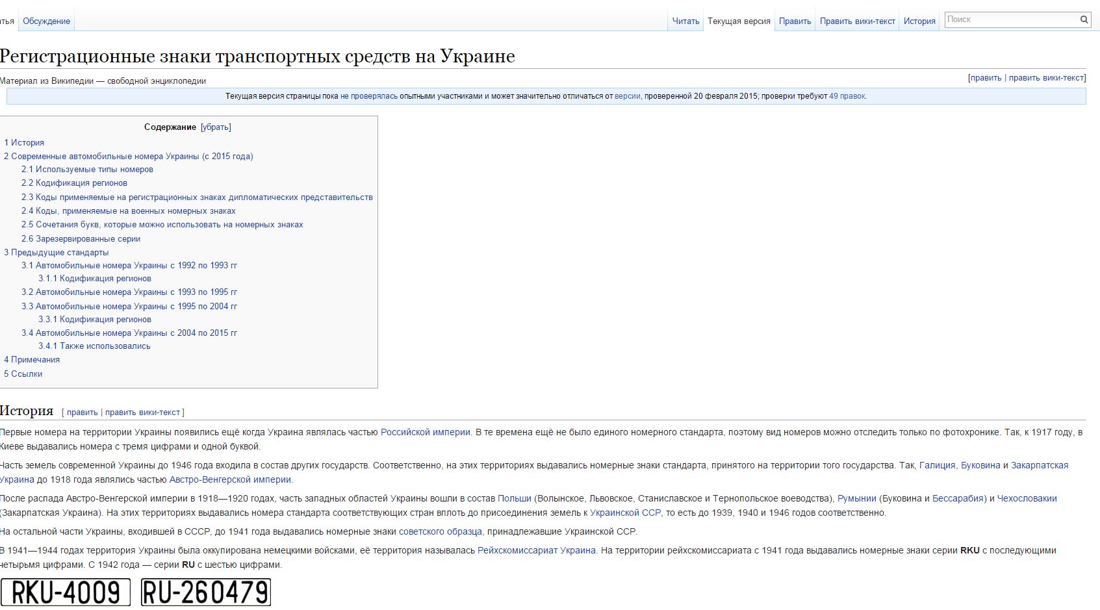Open the Бессарабия link
This screenshot has height=610, width=1100.
(x=956, y=498)
